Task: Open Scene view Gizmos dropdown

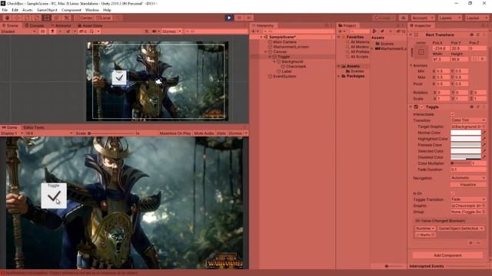Action: point(172,31)
